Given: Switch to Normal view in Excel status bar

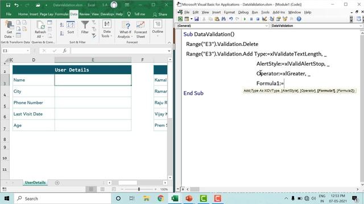Looking at the screenshot, I should tap(91, 189).
